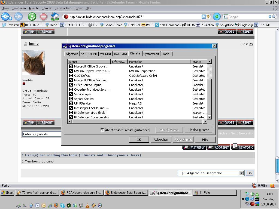
Task: Click loony's cat avatar image
Action: tap(34, 63)
